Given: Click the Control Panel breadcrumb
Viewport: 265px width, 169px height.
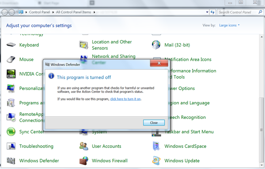Looking at the screenshot, I should (x=39, y=12).
